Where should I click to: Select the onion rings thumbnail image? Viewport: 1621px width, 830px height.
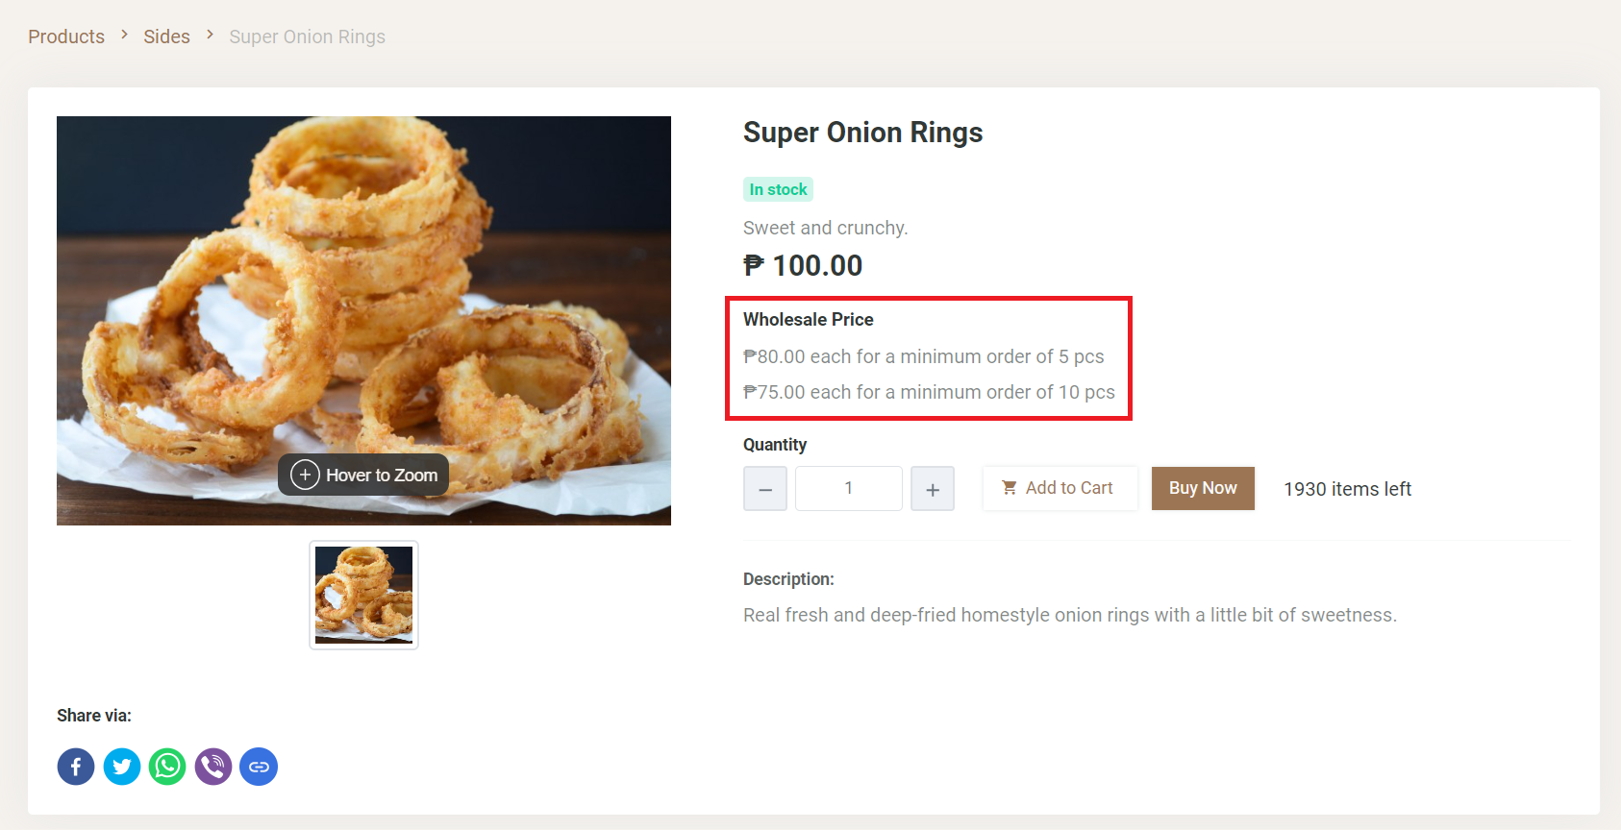364,595
